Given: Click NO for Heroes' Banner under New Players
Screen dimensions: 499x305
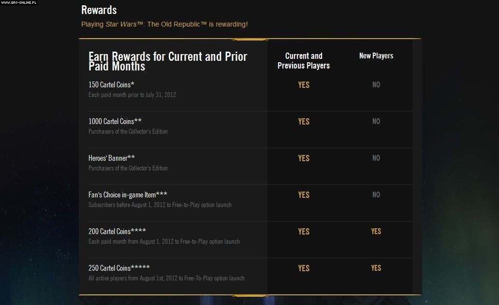Looking at the screenshot, I should point(376,158).
